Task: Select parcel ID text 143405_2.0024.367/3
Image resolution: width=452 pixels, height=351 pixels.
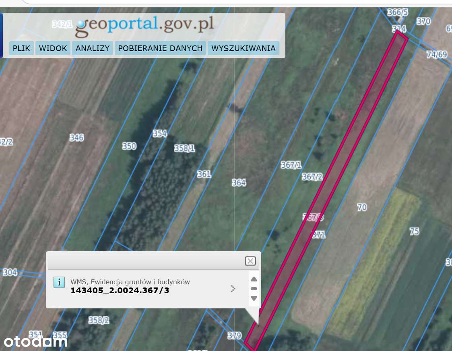Action: tap(120, 290)
